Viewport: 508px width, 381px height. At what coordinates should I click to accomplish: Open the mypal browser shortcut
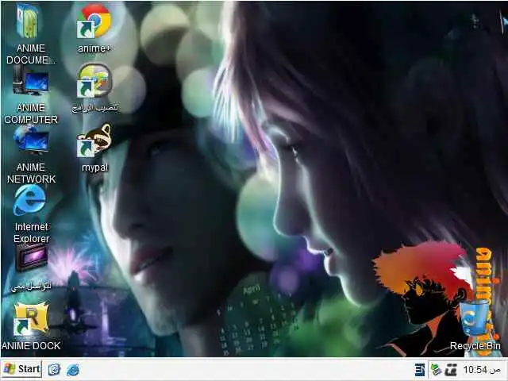point(94,140)
